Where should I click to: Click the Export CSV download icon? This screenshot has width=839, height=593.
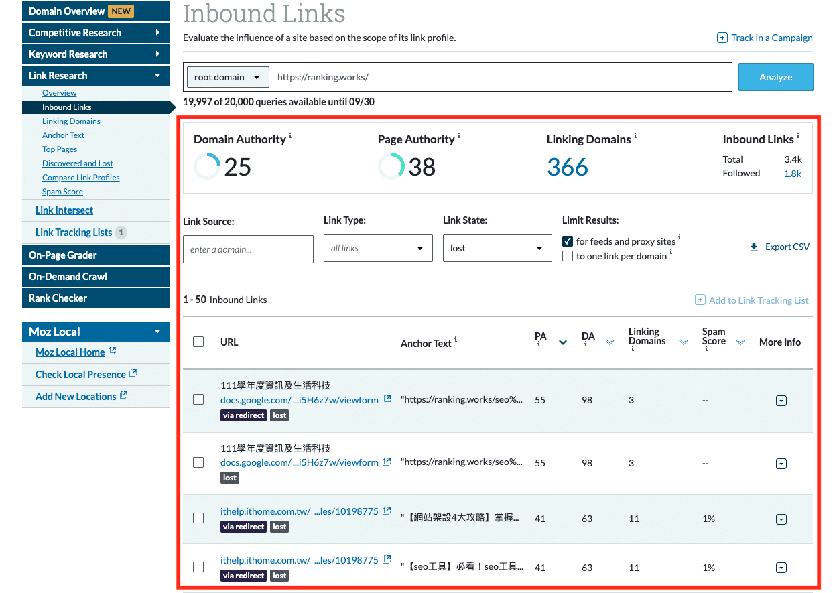click(x=754, y=247)
